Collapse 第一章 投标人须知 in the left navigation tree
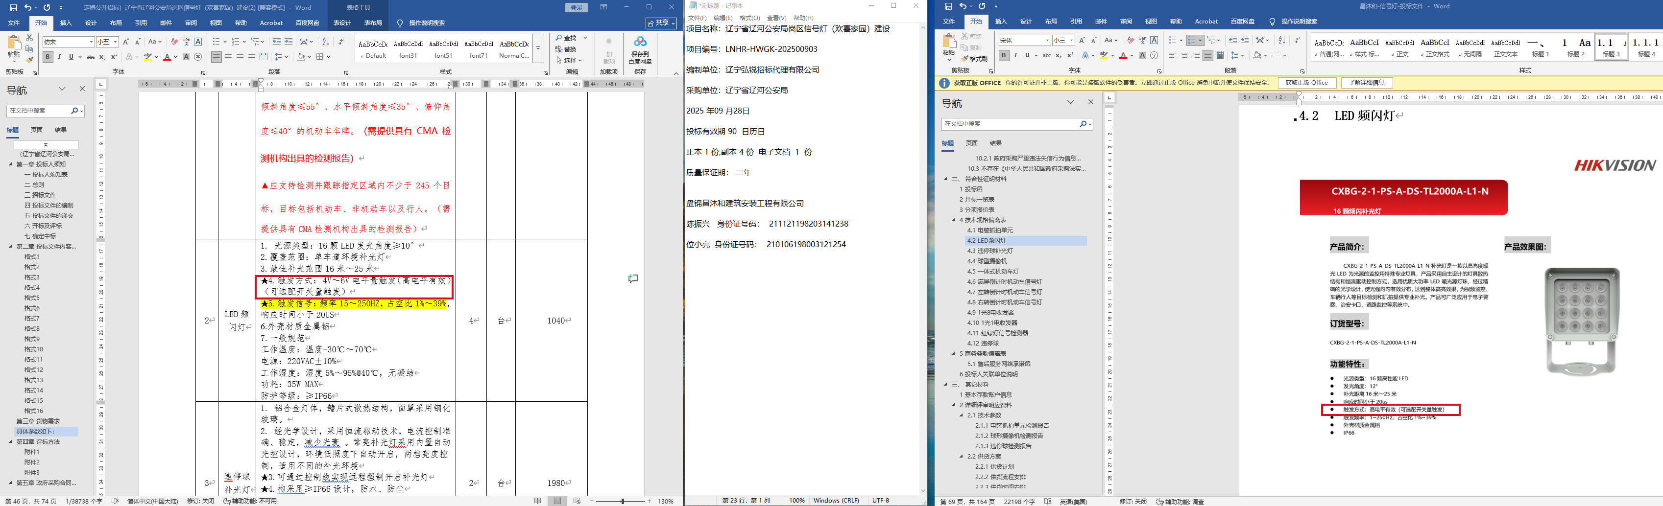The height and width of the screenshot is (506, 1663). click(x=10, y=164)
